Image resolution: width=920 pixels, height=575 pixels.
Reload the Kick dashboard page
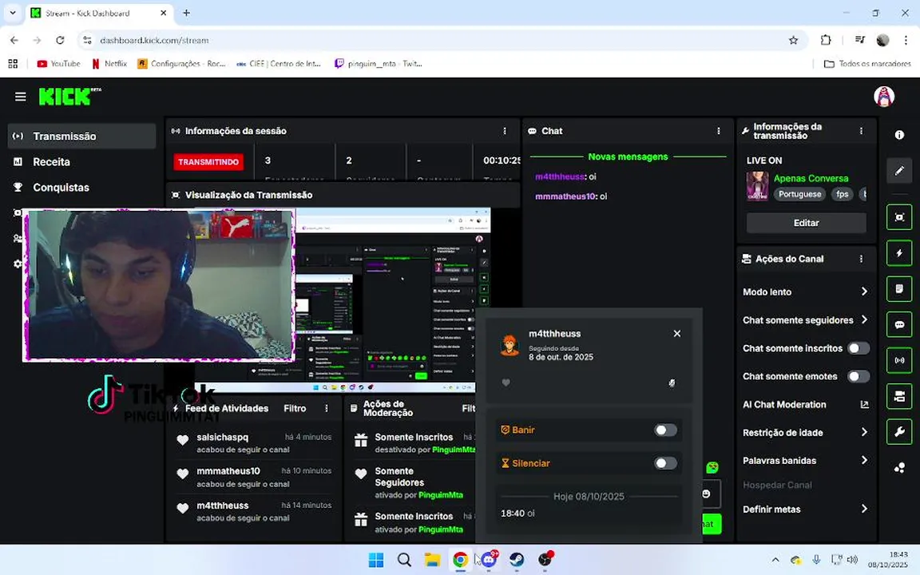(60, 41)
